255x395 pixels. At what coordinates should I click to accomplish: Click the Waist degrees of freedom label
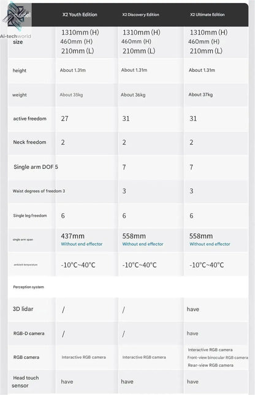tap(37, 191)
